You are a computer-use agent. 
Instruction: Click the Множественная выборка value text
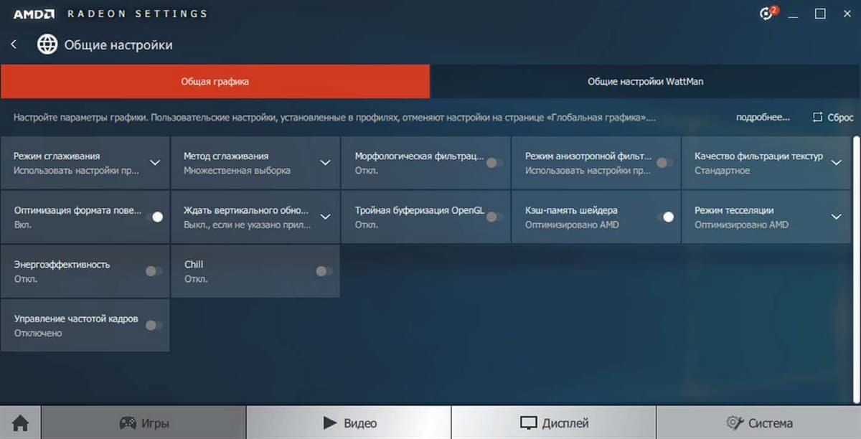point(237,171)
